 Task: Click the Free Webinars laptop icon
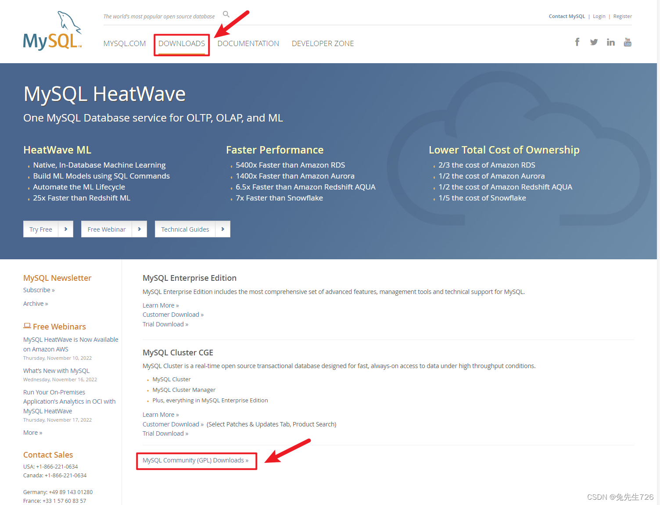pos(27,326)
